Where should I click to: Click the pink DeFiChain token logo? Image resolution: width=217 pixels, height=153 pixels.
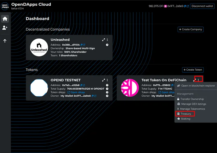click(130, 88)
